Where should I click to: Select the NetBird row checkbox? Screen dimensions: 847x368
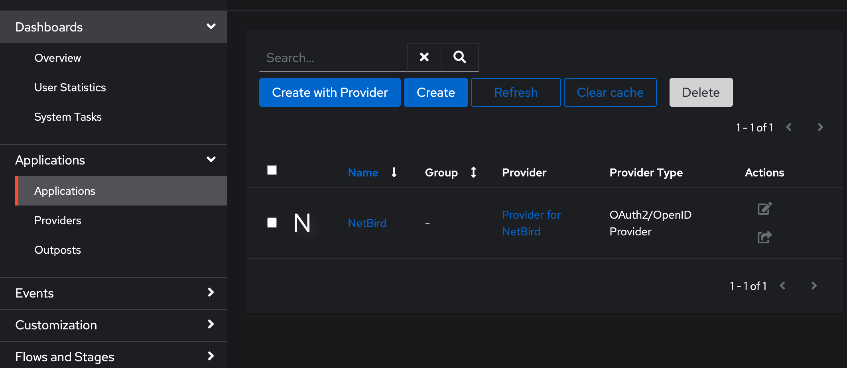point(272,223)
